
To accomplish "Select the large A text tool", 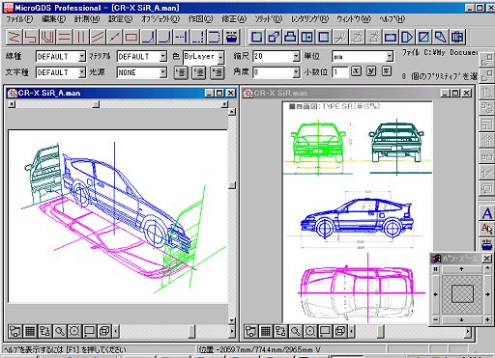I will pyautogui.click(x=486, y=213).
